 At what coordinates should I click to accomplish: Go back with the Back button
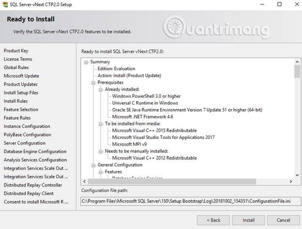coord(213,220)
